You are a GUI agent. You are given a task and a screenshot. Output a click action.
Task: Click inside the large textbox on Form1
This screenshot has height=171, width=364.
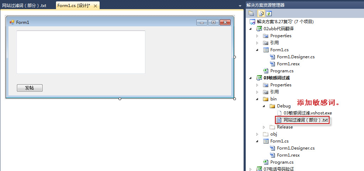click(x=81, y=52)
